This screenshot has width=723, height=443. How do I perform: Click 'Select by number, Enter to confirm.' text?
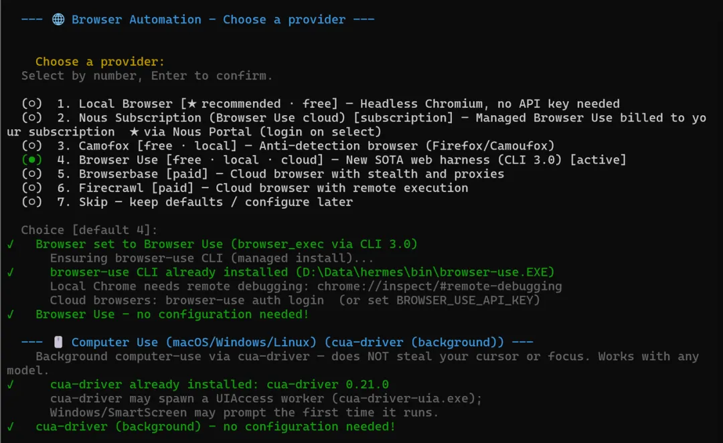147,76
